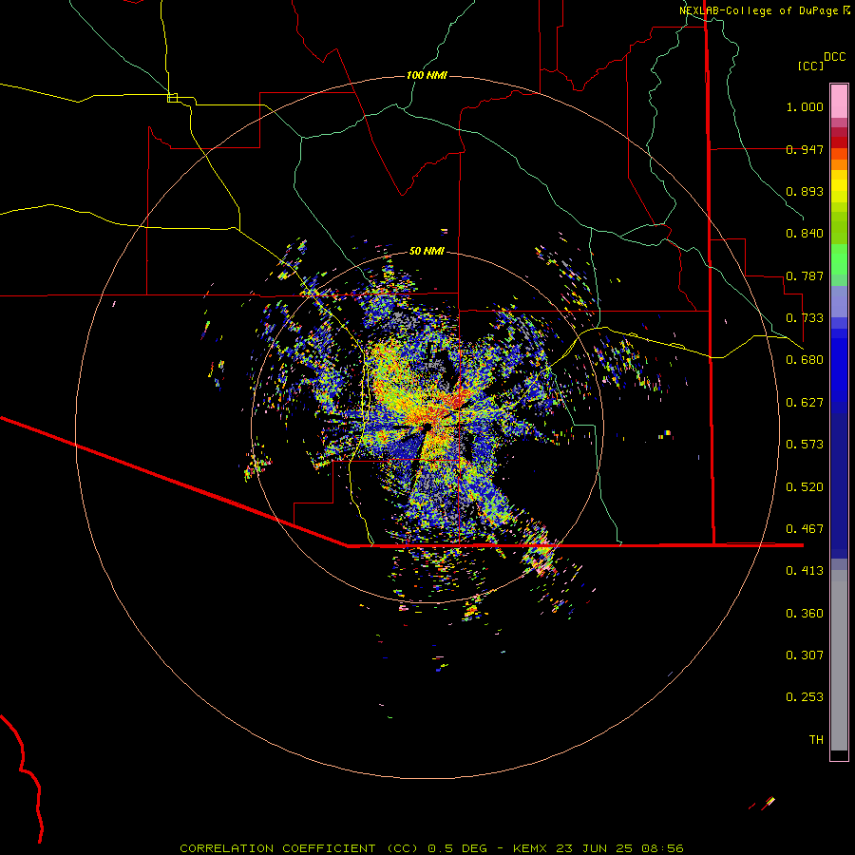Click the small square marker on yellow highway
855x855 pixels.
point(172,98)
